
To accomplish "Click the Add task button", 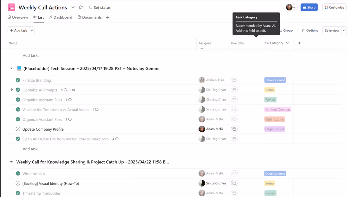I will (x=18, y=30).
